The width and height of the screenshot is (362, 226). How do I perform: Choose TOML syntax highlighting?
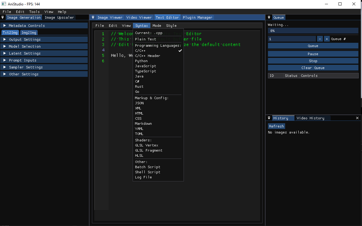[x=158, y=134]
